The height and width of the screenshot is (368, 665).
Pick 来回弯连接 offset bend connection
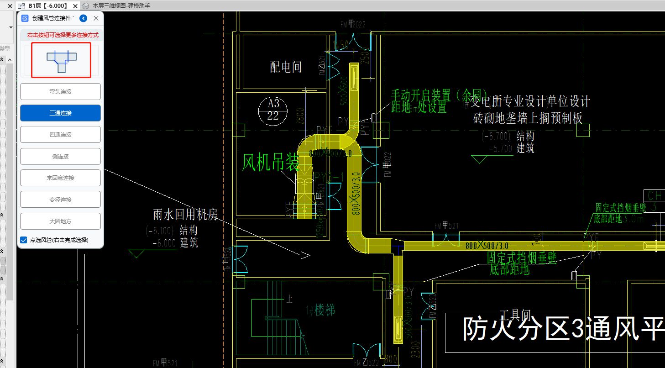coord(60,178)
